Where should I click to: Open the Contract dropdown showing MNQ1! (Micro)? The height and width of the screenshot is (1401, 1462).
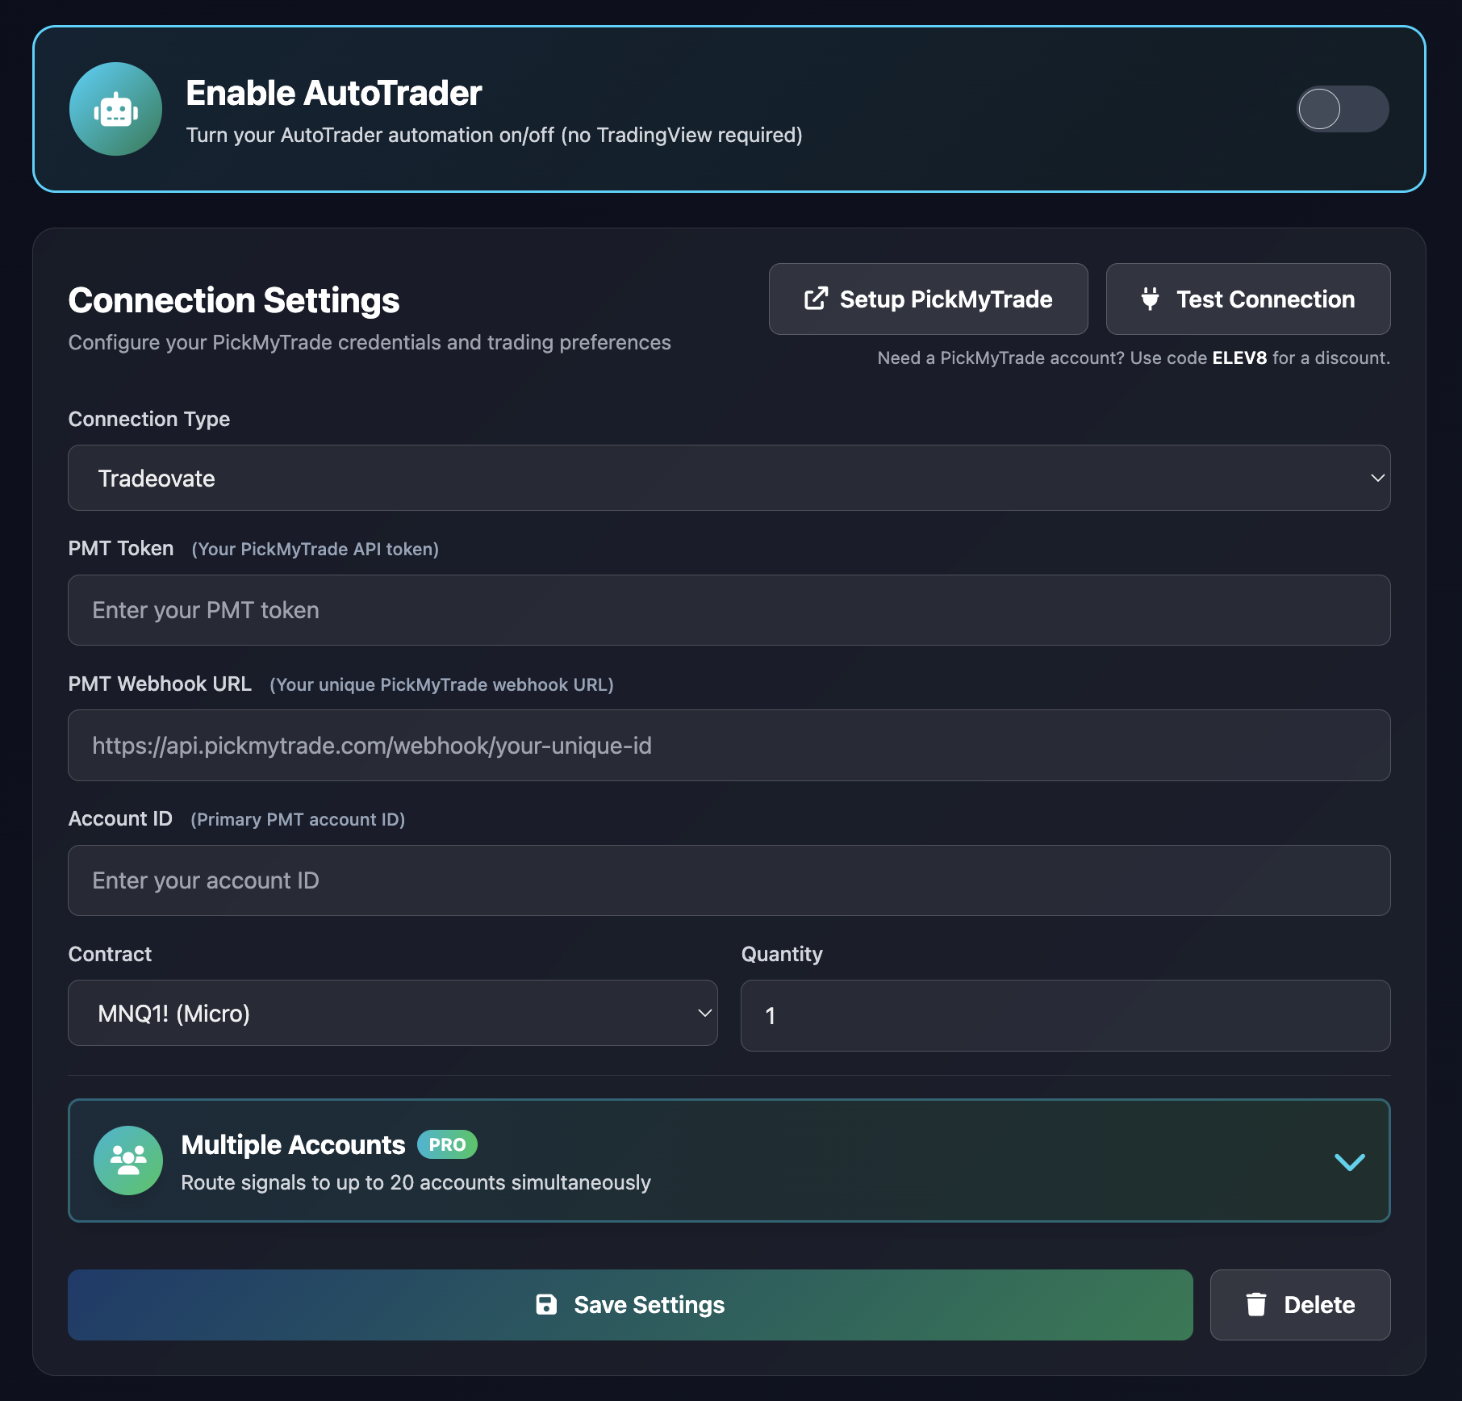[393, 1013]
